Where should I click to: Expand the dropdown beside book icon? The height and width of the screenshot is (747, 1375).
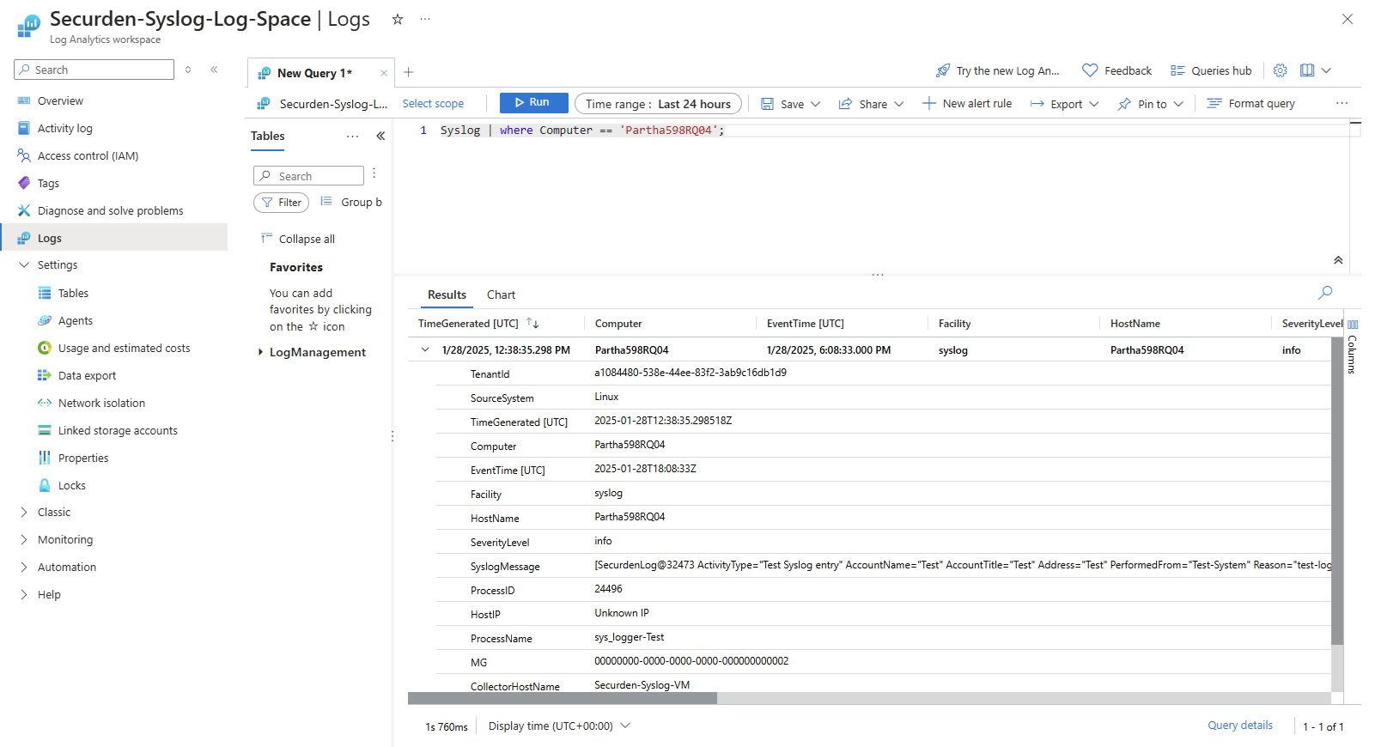(1326, 70)
